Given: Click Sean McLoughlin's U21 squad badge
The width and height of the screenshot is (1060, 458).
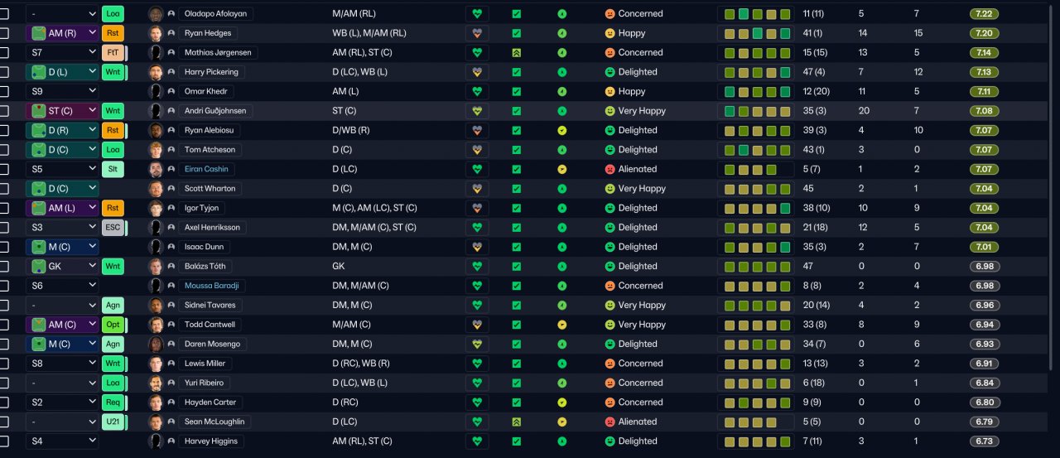Looking at the screenshot, I should pyautogui.click(x=113, y=422).
